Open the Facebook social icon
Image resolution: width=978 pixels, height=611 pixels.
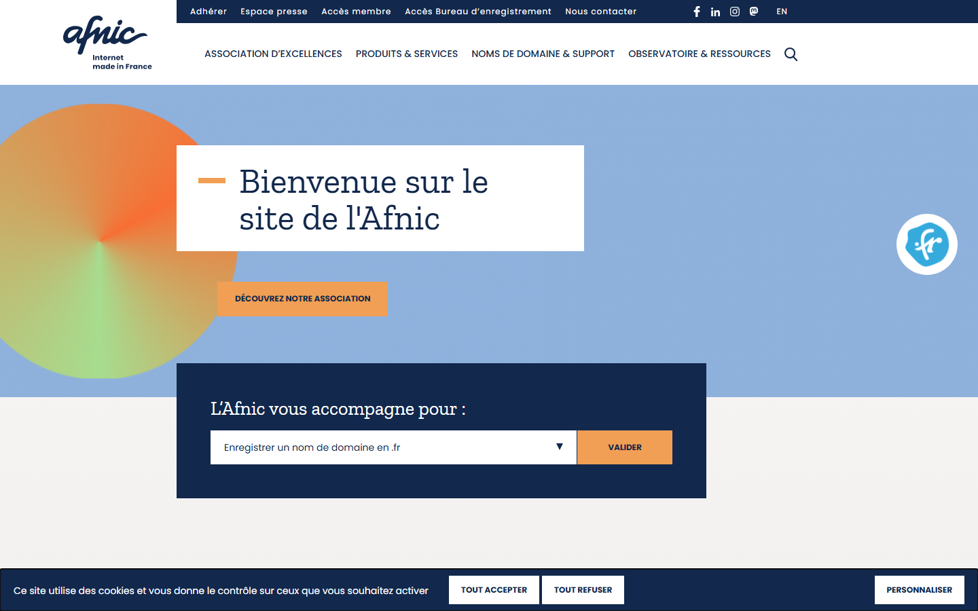[x=696, y=12]
